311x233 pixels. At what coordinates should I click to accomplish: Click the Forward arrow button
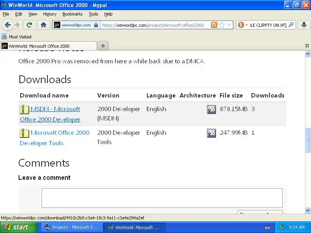(17, 25)
